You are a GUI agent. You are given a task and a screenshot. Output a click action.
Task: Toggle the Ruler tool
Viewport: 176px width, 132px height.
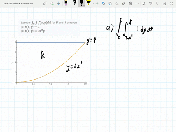point(124,3)
